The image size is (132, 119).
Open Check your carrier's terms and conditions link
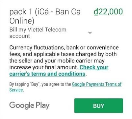[x=59, y=71]
